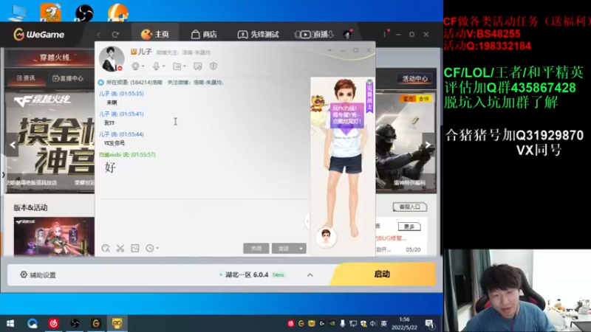Click the chat contact avatar

pyautogui.click(x=112, y=59)
